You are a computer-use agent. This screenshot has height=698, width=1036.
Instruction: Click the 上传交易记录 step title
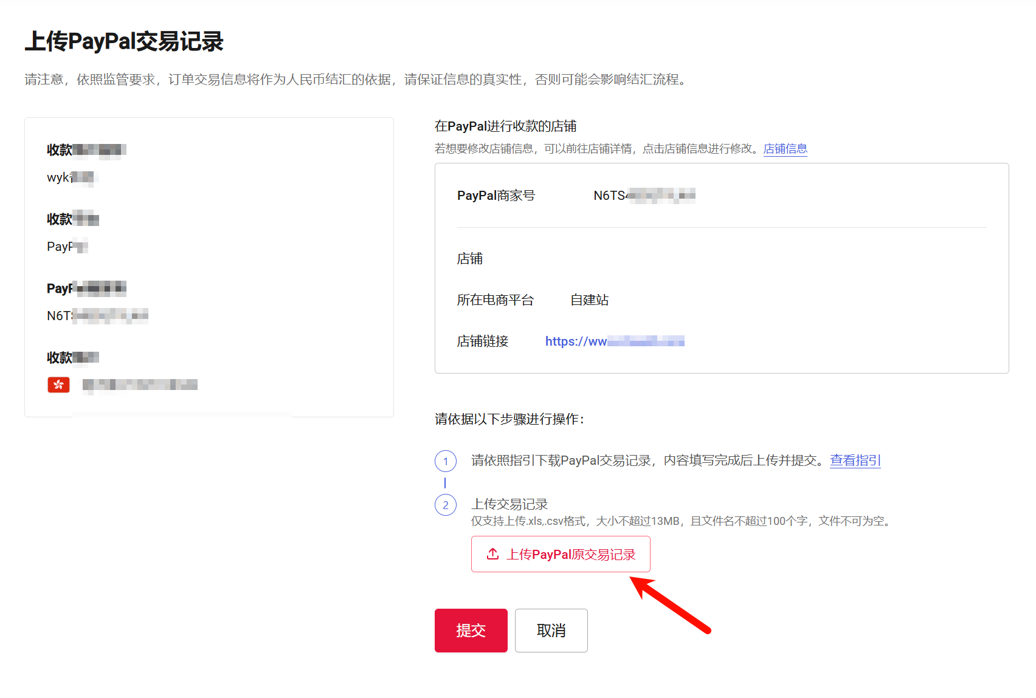coord(509,504)
